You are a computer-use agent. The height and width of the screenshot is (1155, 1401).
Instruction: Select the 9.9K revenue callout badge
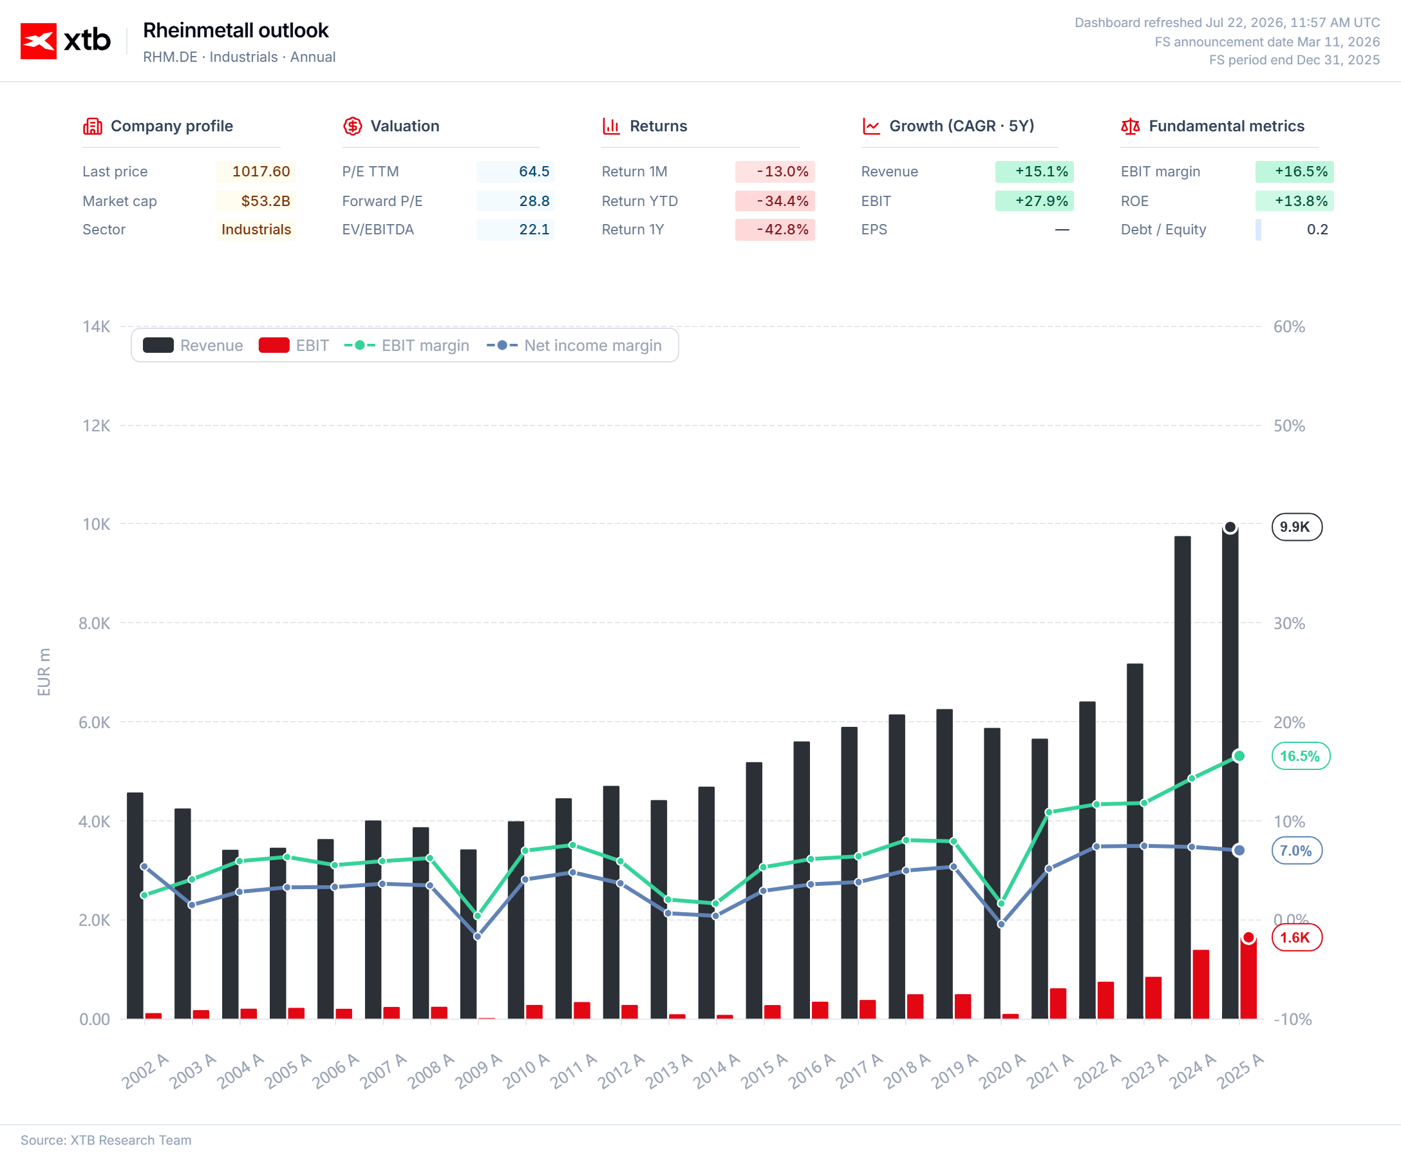[1297, 527]
